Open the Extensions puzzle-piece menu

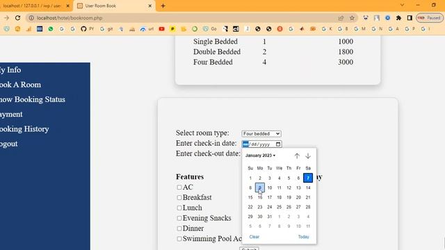tap(398, 18)
